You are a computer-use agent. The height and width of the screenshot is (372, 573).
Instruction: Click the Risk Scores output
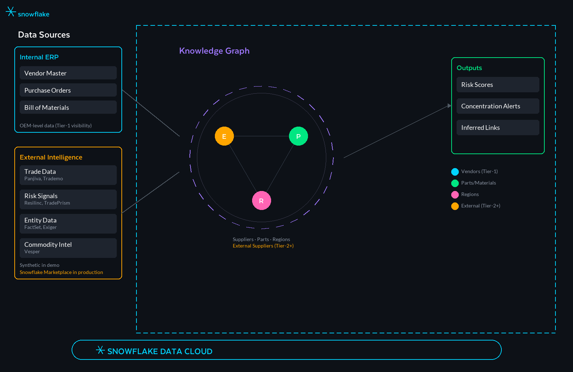pos(498,85)
